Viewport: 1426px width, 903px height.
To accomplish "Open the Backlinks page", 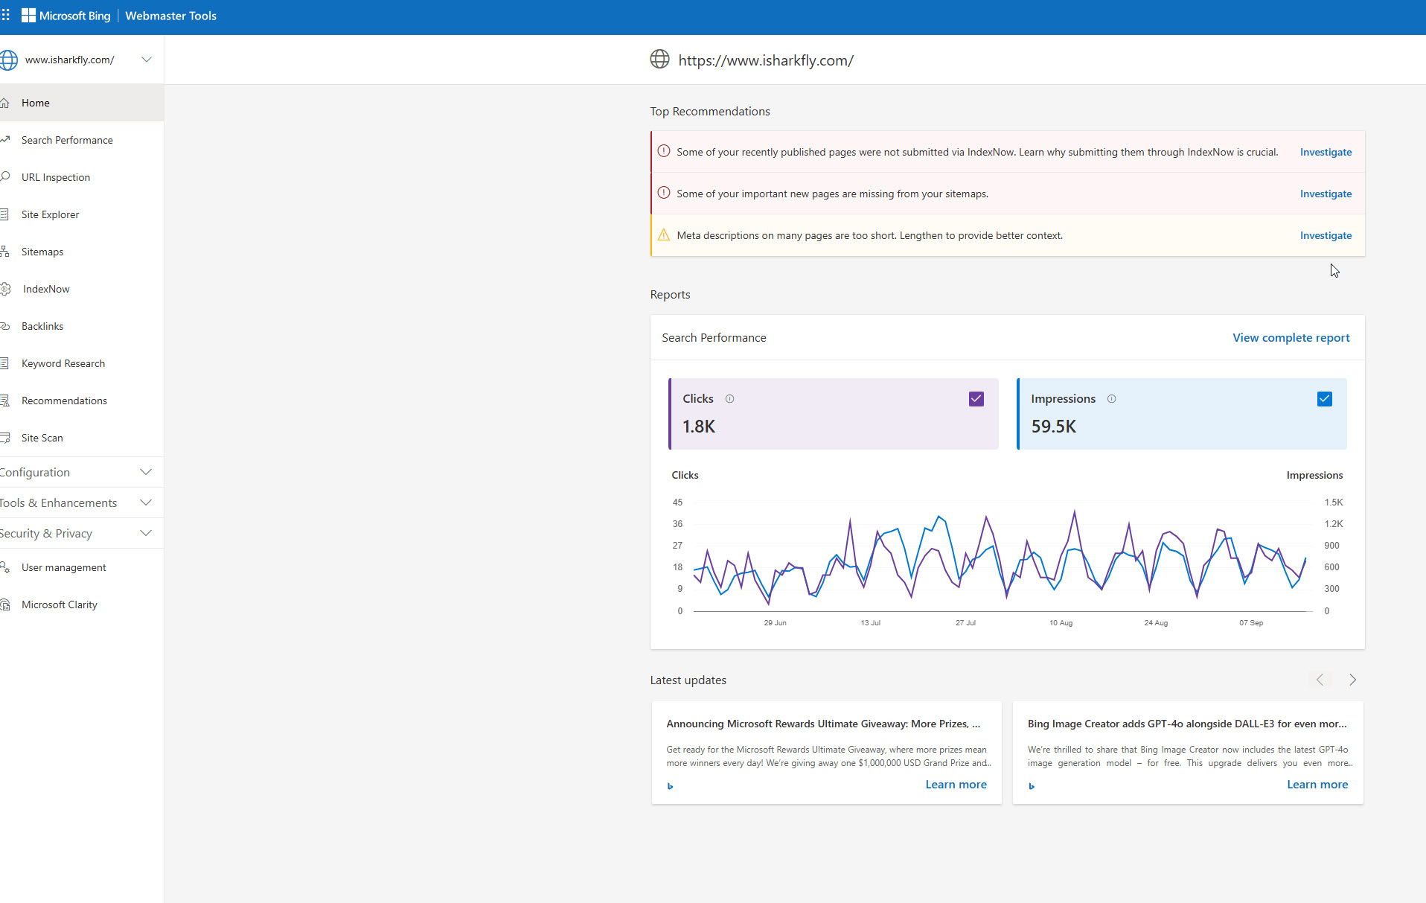I will pos(82,326).
